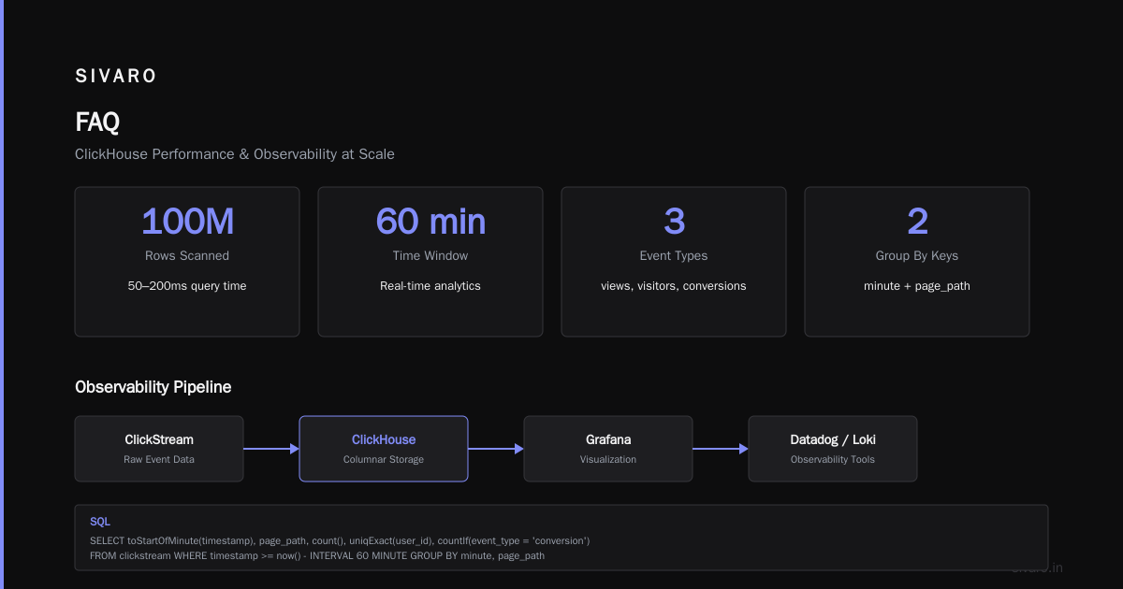Image resolution: width=1123 pixels, height=589 pixels.
Task: Click the highlighted ClickHouse node
Action: coord(384,449)
